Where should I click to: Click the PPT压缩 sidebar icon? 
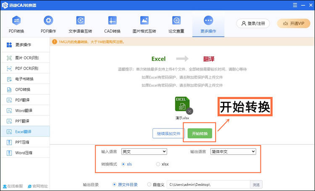click(9, 142)
